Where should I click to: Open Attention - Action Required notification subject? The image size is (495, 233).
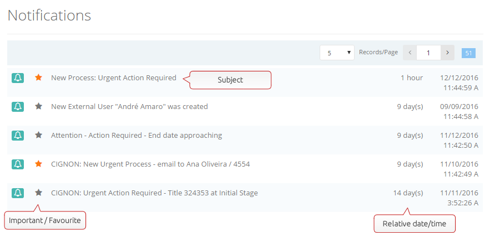[137, 136]
